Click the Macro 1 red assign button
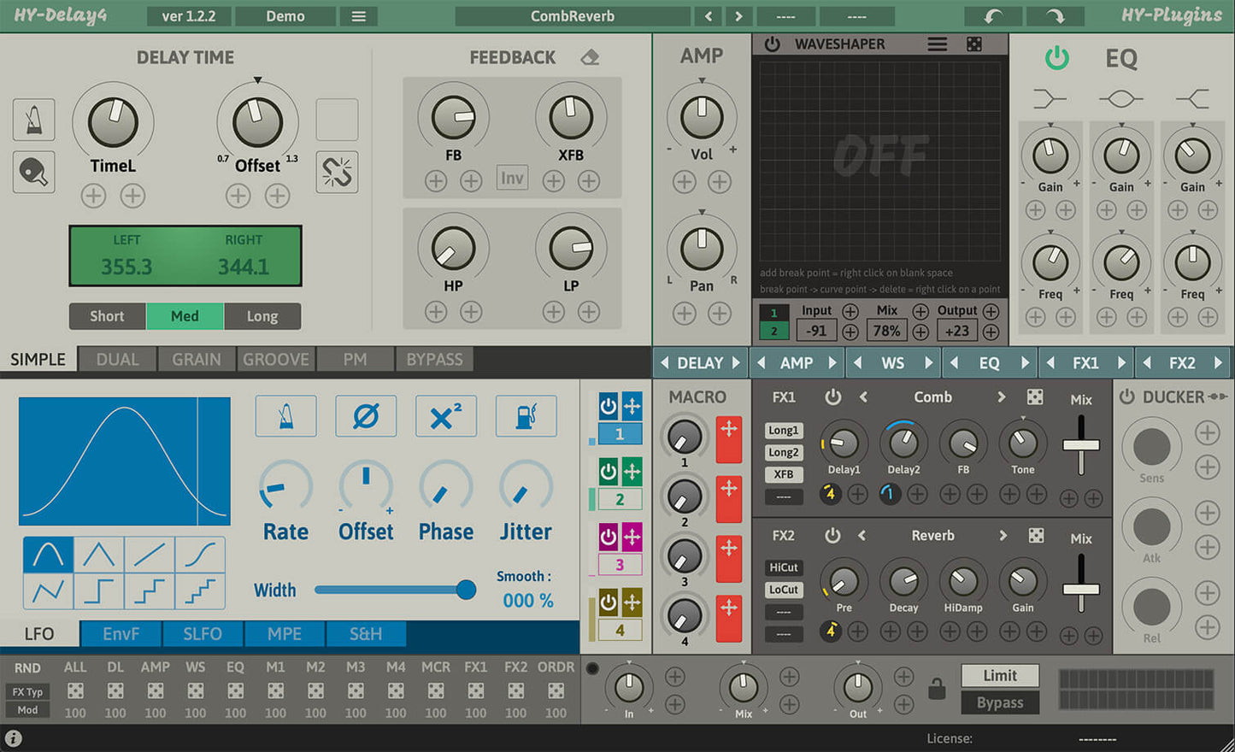The image size is (1235, 752). pos(728,438)
